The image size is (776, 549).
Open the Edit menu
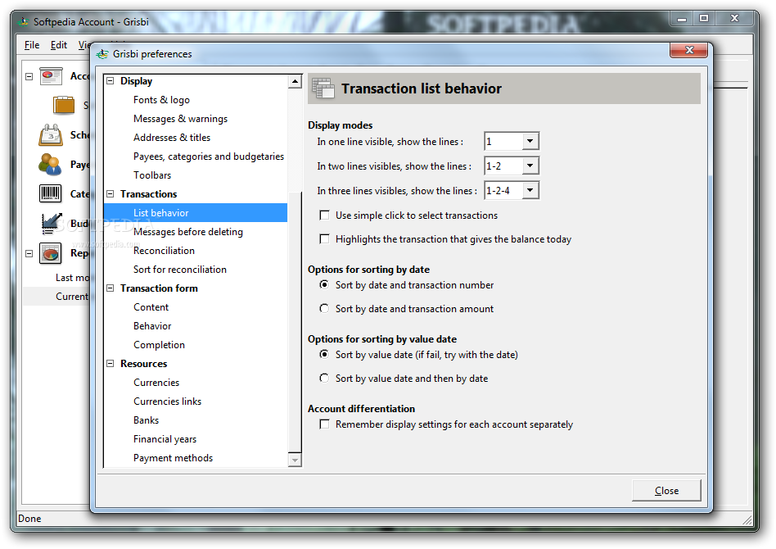[59, 45]
